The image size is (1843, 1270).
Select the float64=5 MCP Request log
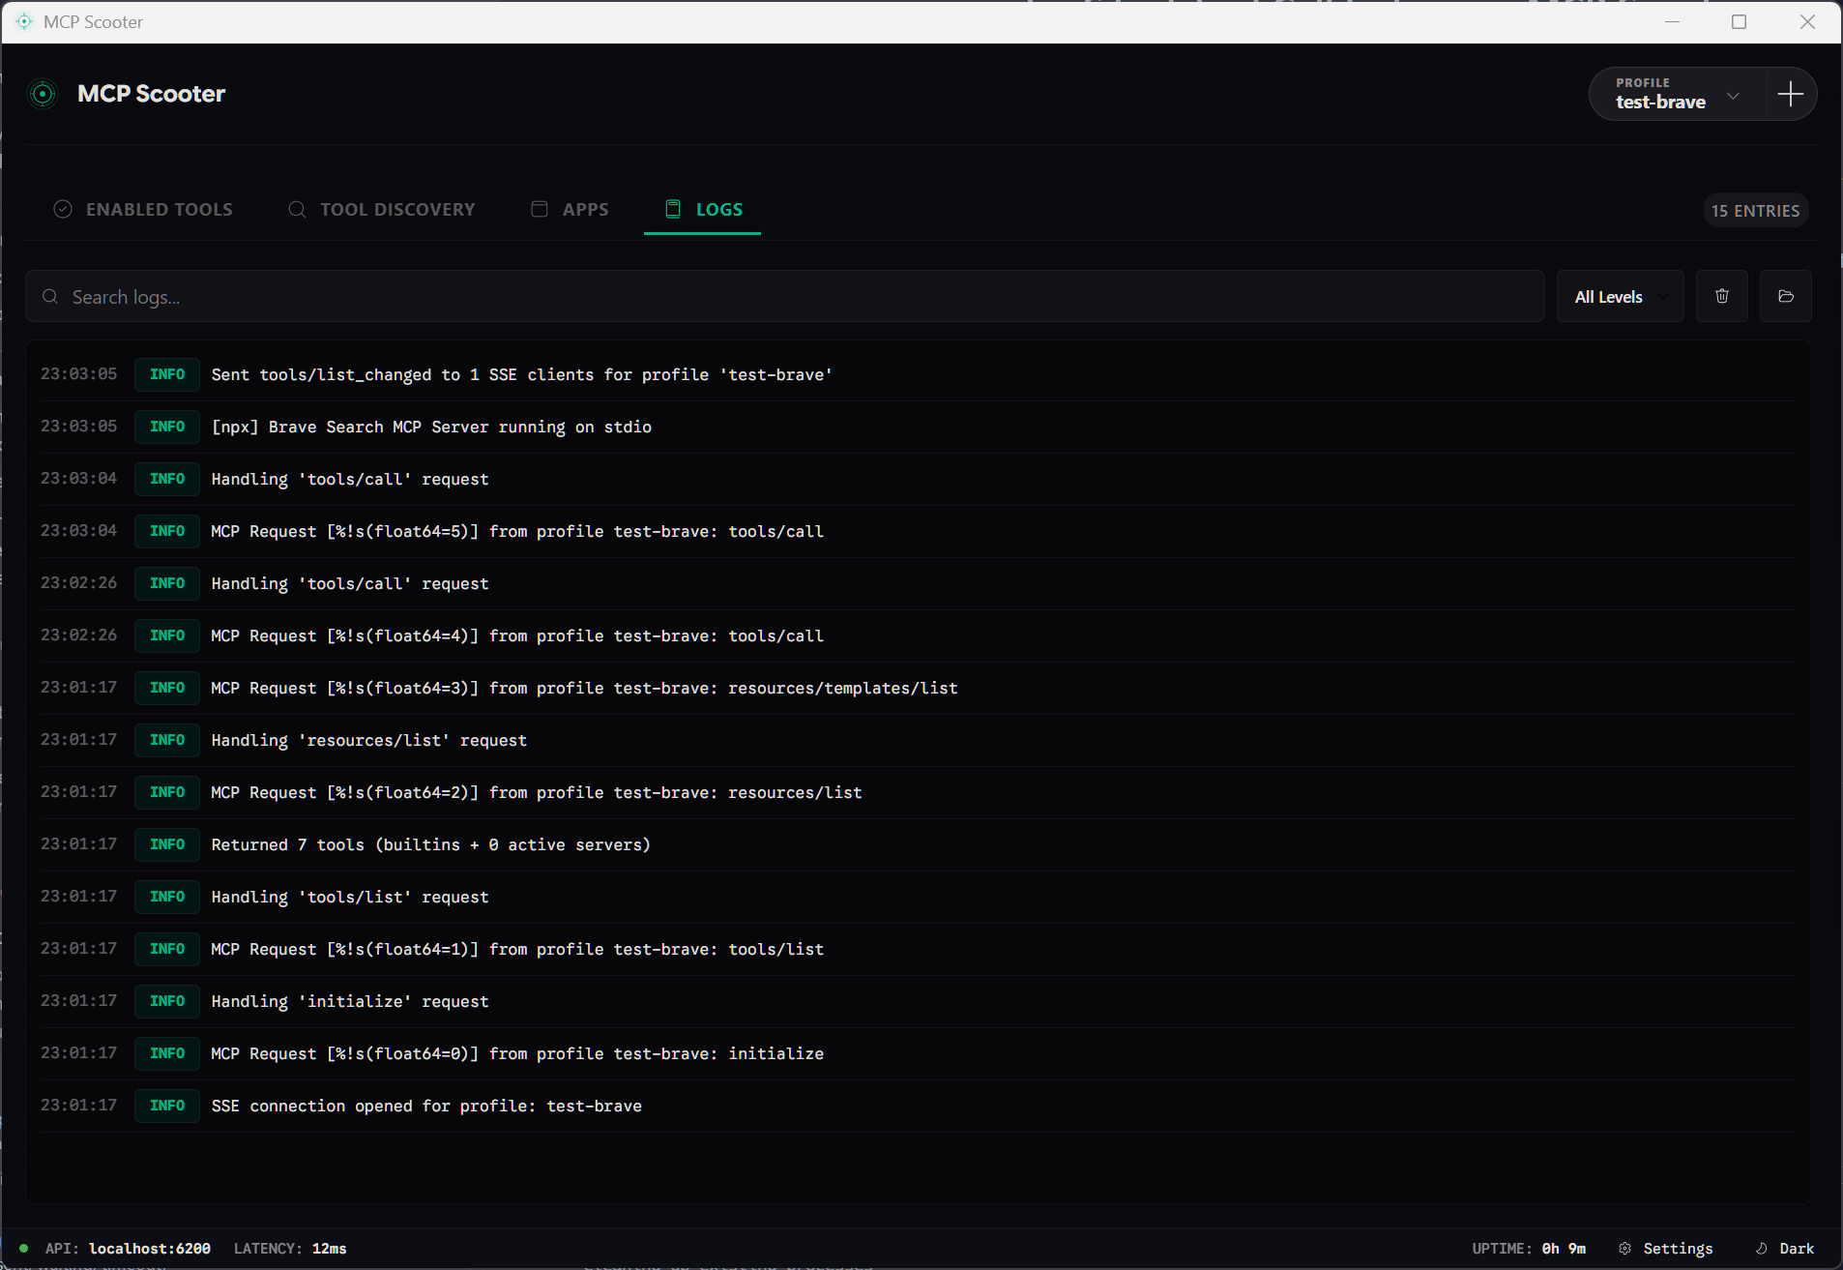click(918, 531)
